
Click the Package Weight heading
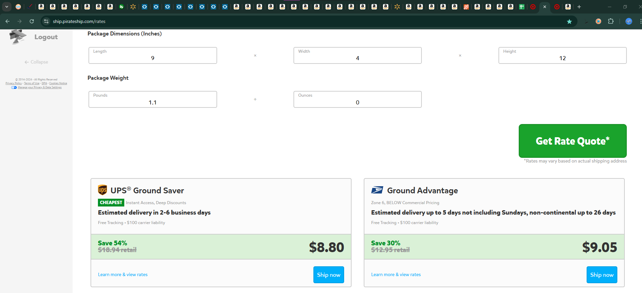click(x=108, y=78)
